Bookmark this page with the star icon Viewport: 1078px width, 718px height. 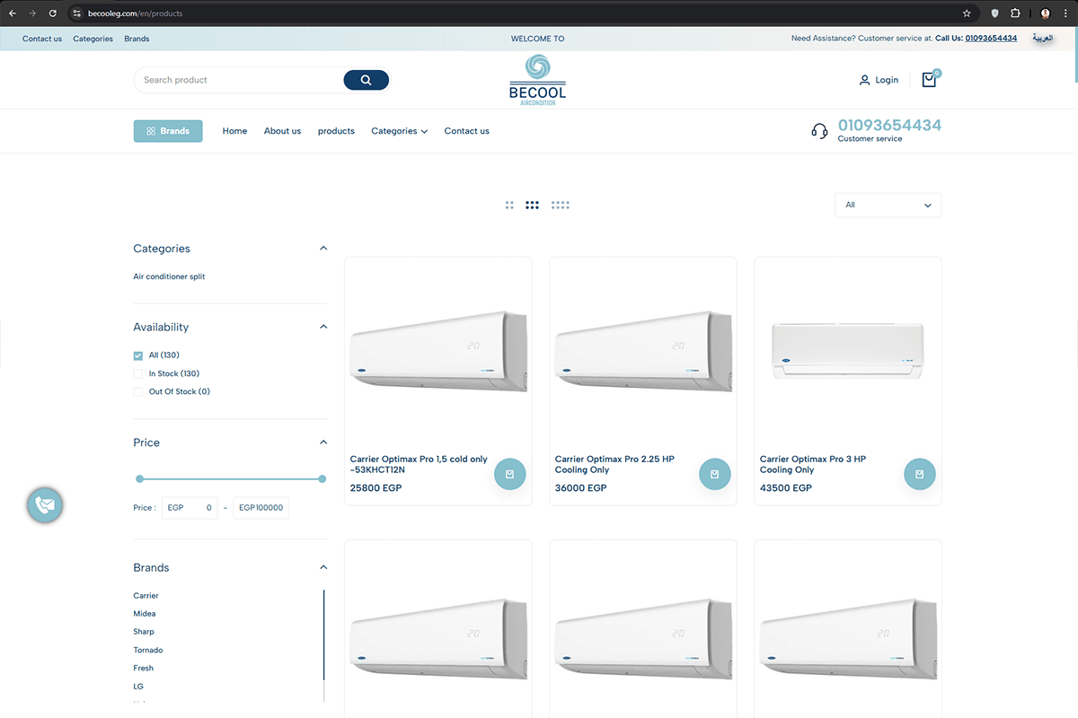pyautogui.click(x=967, y=13)
